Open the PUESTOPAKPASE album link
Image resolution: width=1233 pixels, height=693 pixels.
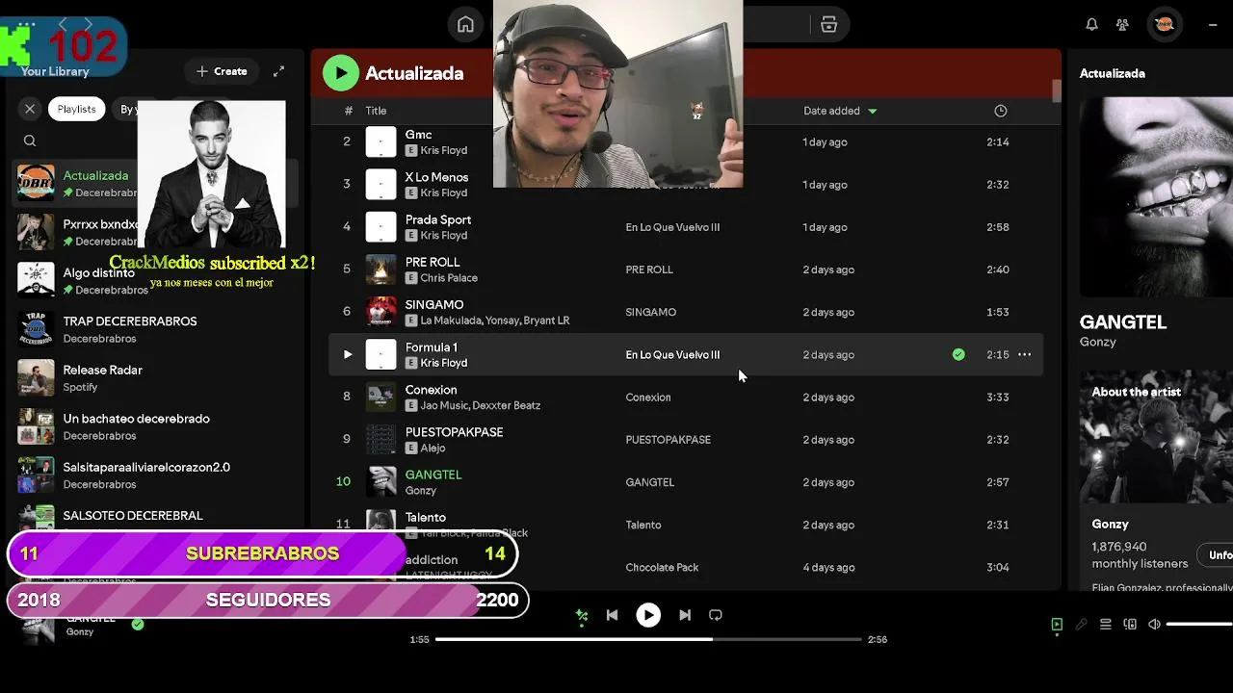pos(669,439)
